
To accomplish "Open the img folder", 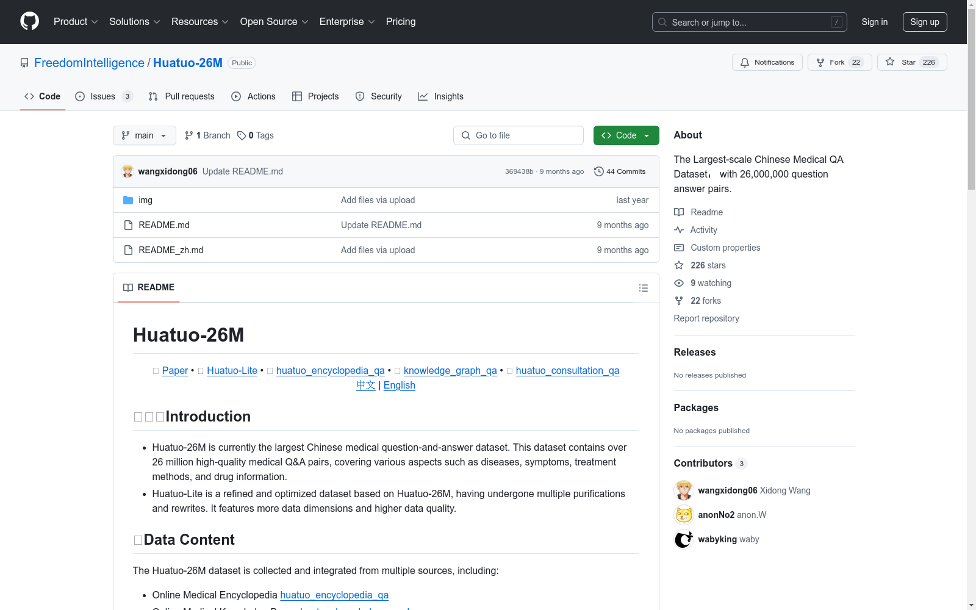I will pos(145,200).
